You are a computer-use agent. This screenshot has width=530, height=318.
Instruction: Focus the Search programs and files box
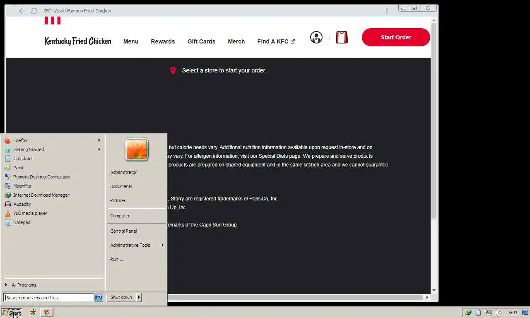click(49, 297)
